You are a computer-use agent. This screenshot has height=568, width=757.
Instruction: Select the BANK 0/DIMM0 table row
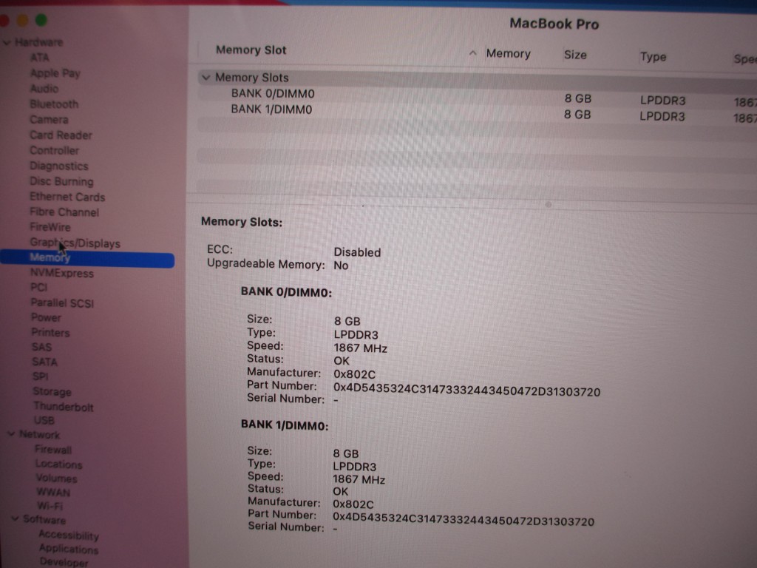coord(477,96)
